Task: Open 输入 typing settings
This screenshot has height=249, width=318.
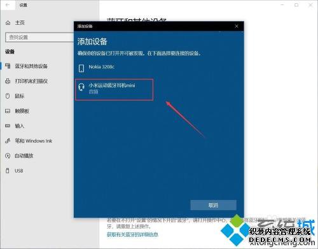Action: 20,126
